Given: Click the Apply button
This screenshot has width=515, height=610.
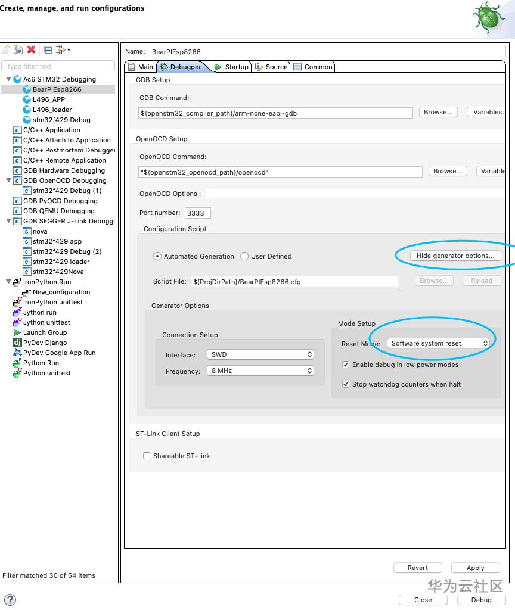Looking at the screenshot, I should click(x=475, y=568).
